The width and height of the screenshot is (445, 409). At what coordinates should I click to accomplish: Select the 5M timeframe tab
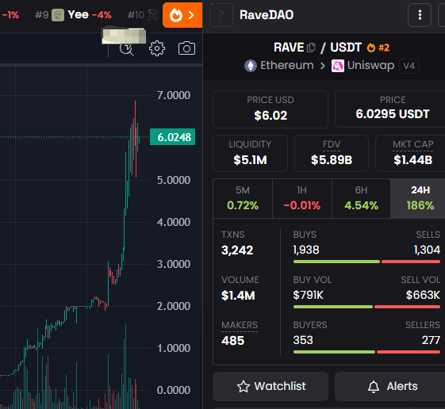click(243, 198)
